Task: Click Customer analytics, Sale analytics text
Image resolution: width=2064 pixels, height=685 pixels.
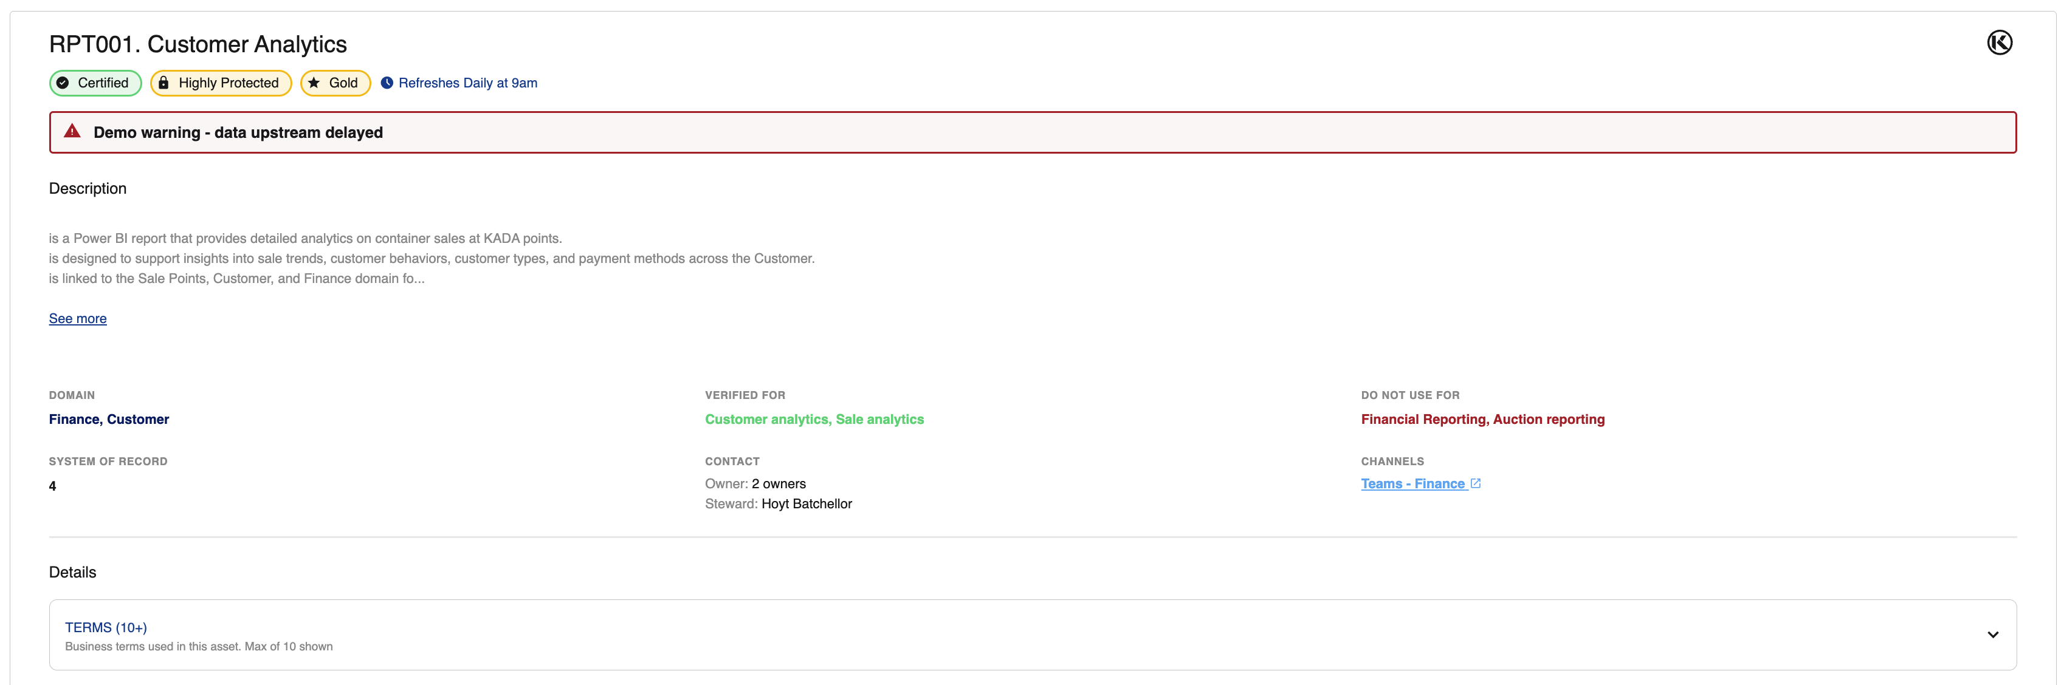Action: pos(814,420)
